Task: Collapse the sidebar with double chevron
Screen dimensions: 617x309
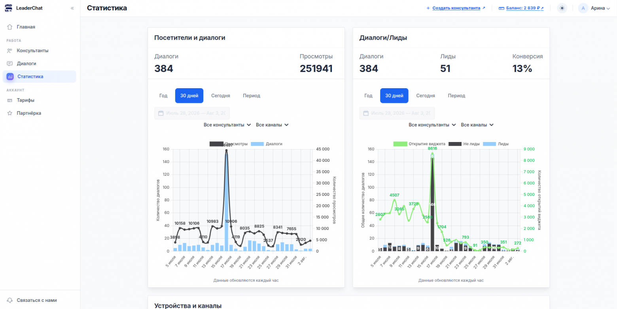Action: pos(72,8)
